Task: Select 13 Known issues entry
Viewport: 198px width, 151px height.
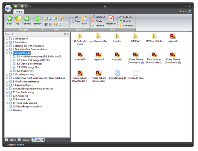Action: click(22, 99)
